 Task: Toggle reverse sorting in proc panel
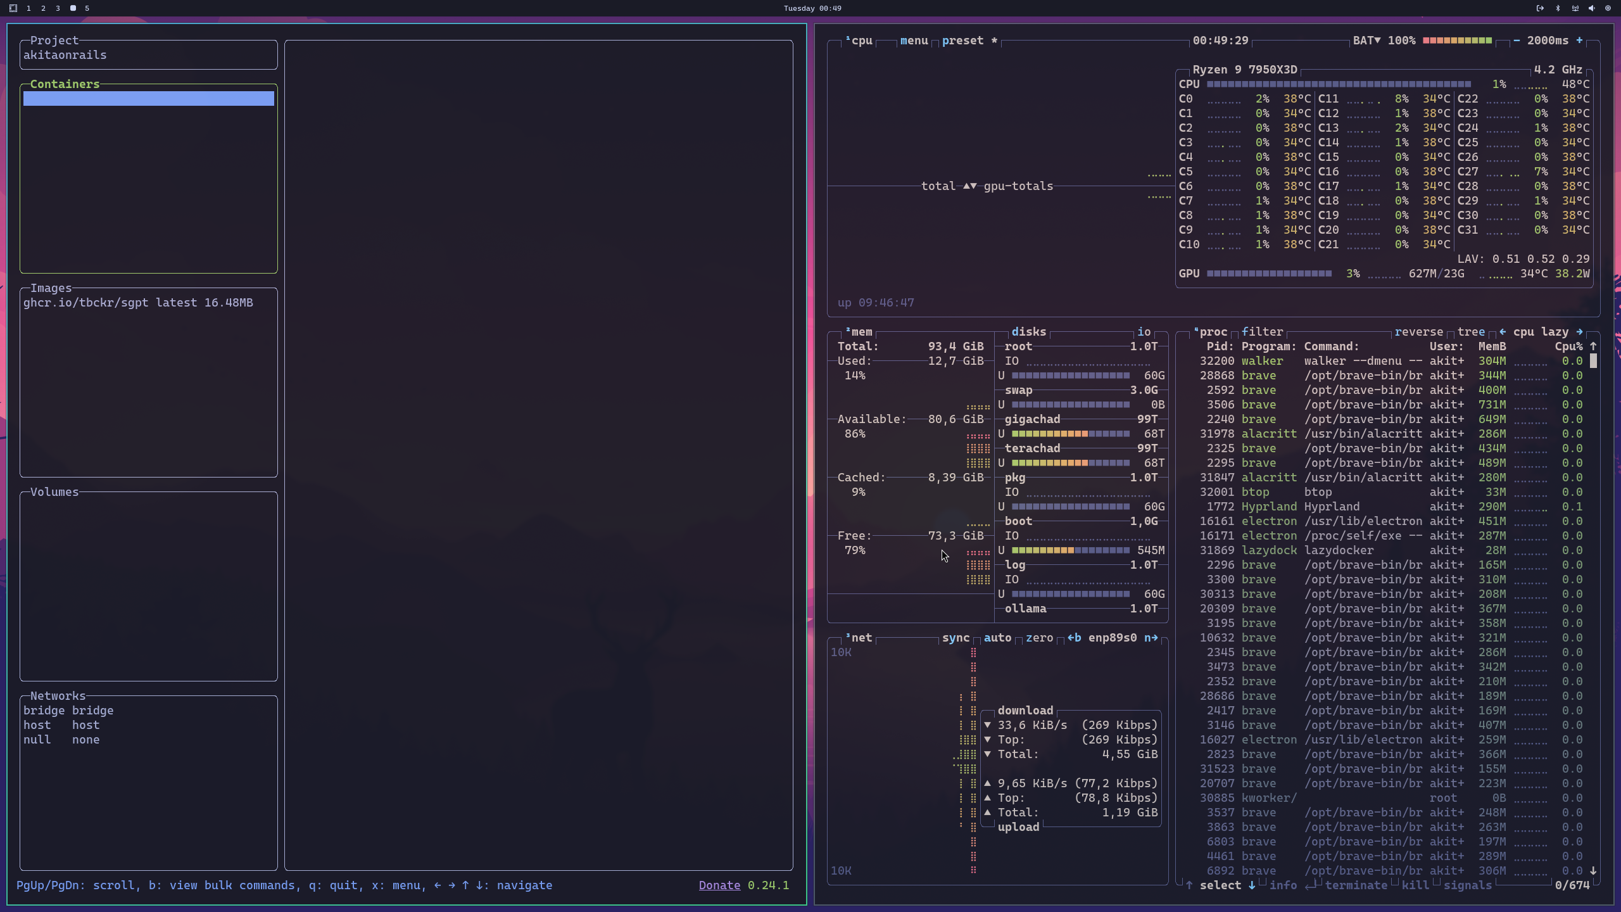[1418, 332]
